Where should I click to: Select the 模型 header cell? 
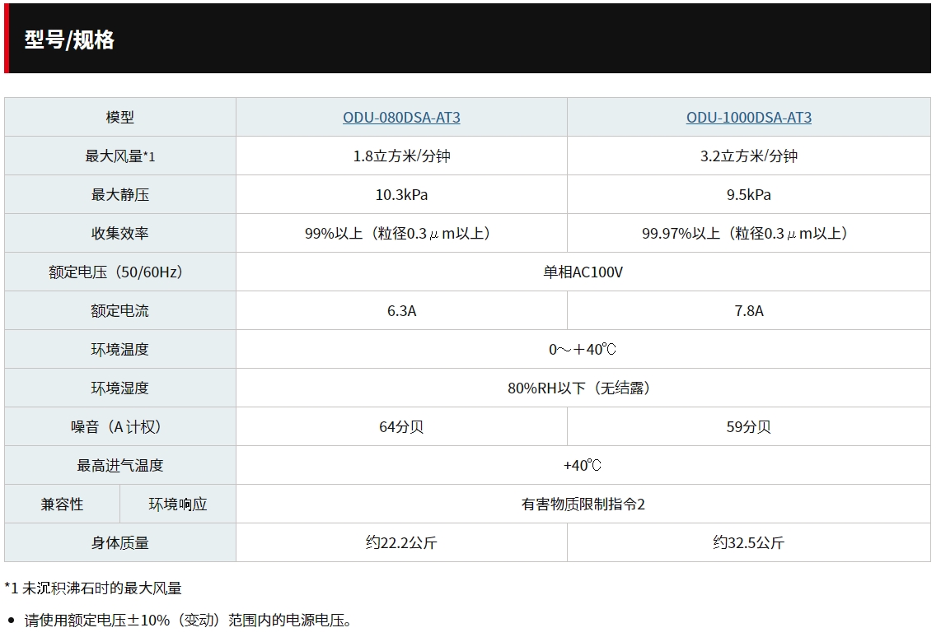point(120,118)
